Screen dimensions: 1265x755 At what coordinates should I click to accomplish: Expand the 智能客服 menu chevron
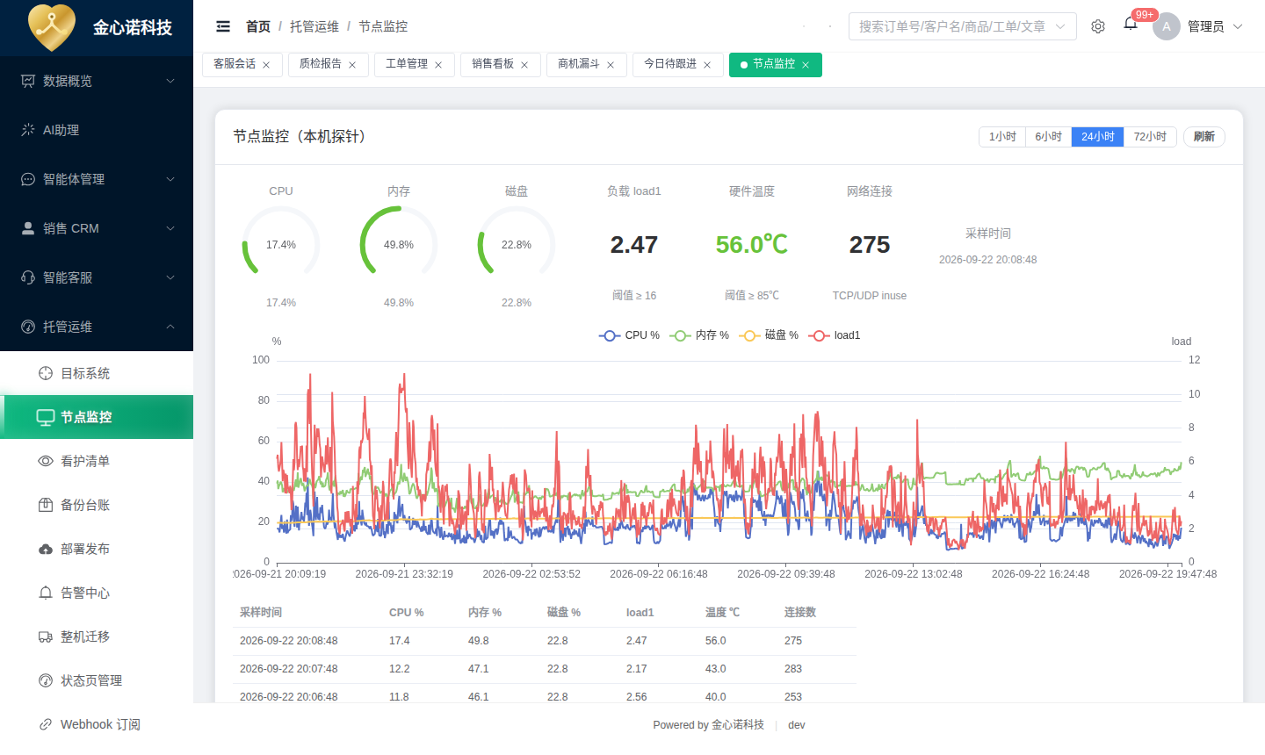click(170, 277)
